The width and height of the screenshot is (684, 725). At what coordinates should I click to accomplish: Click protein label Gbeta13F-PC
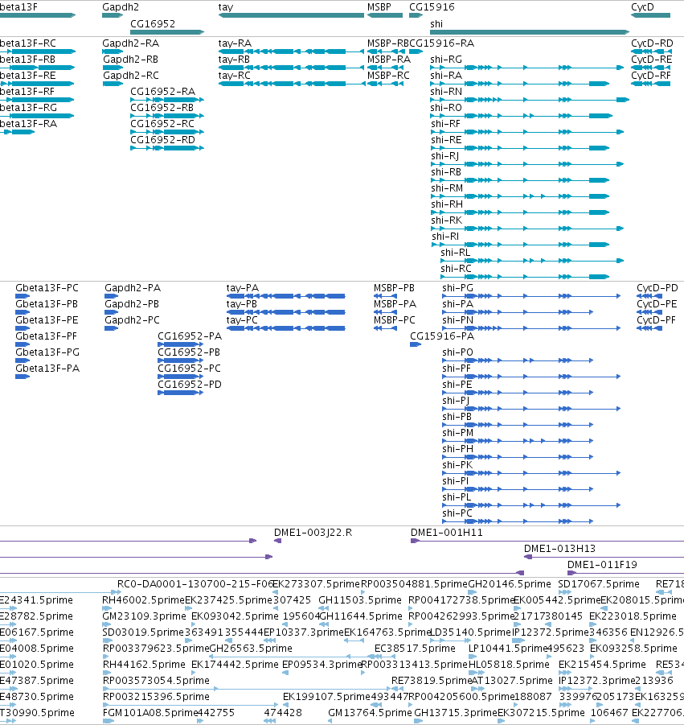(47, 288)
